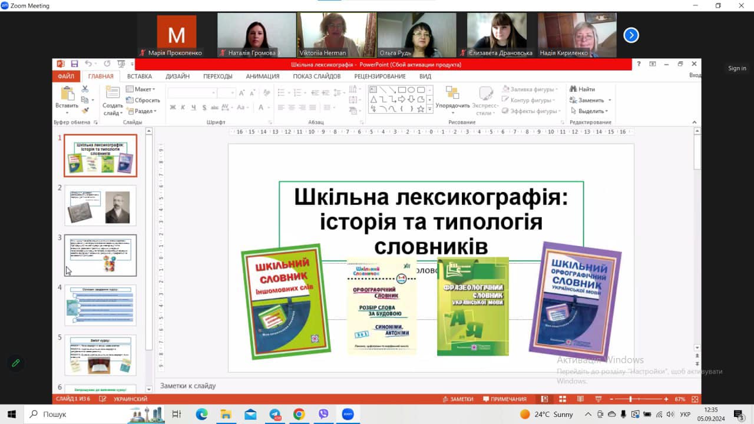Toggle ЗАМЕТКИ notes in status bar
This screenshot has width=754, height=424.
tap(458, 399)
